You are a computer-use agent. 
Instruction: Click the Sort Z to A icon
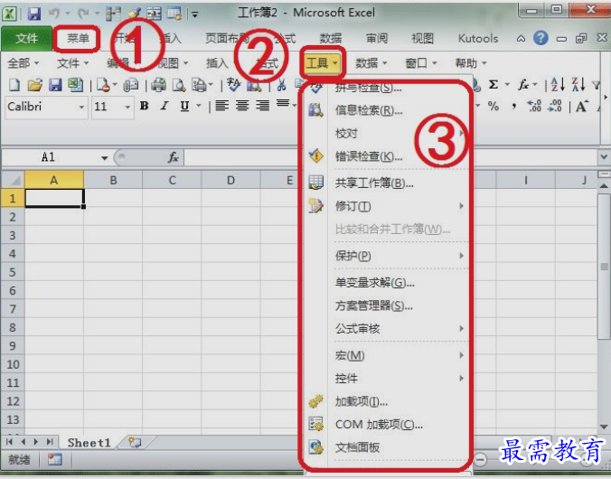(x=578, y=84)
